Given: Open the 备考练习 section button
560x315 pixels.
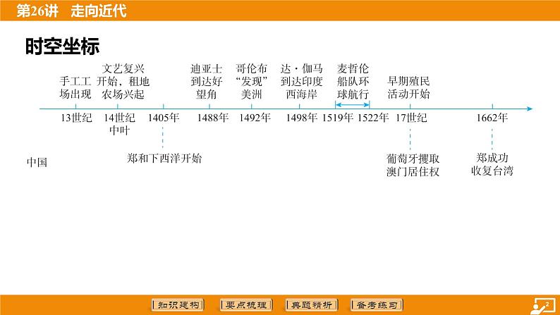Looking at the screenshot, I should click(x=377, y=305).
